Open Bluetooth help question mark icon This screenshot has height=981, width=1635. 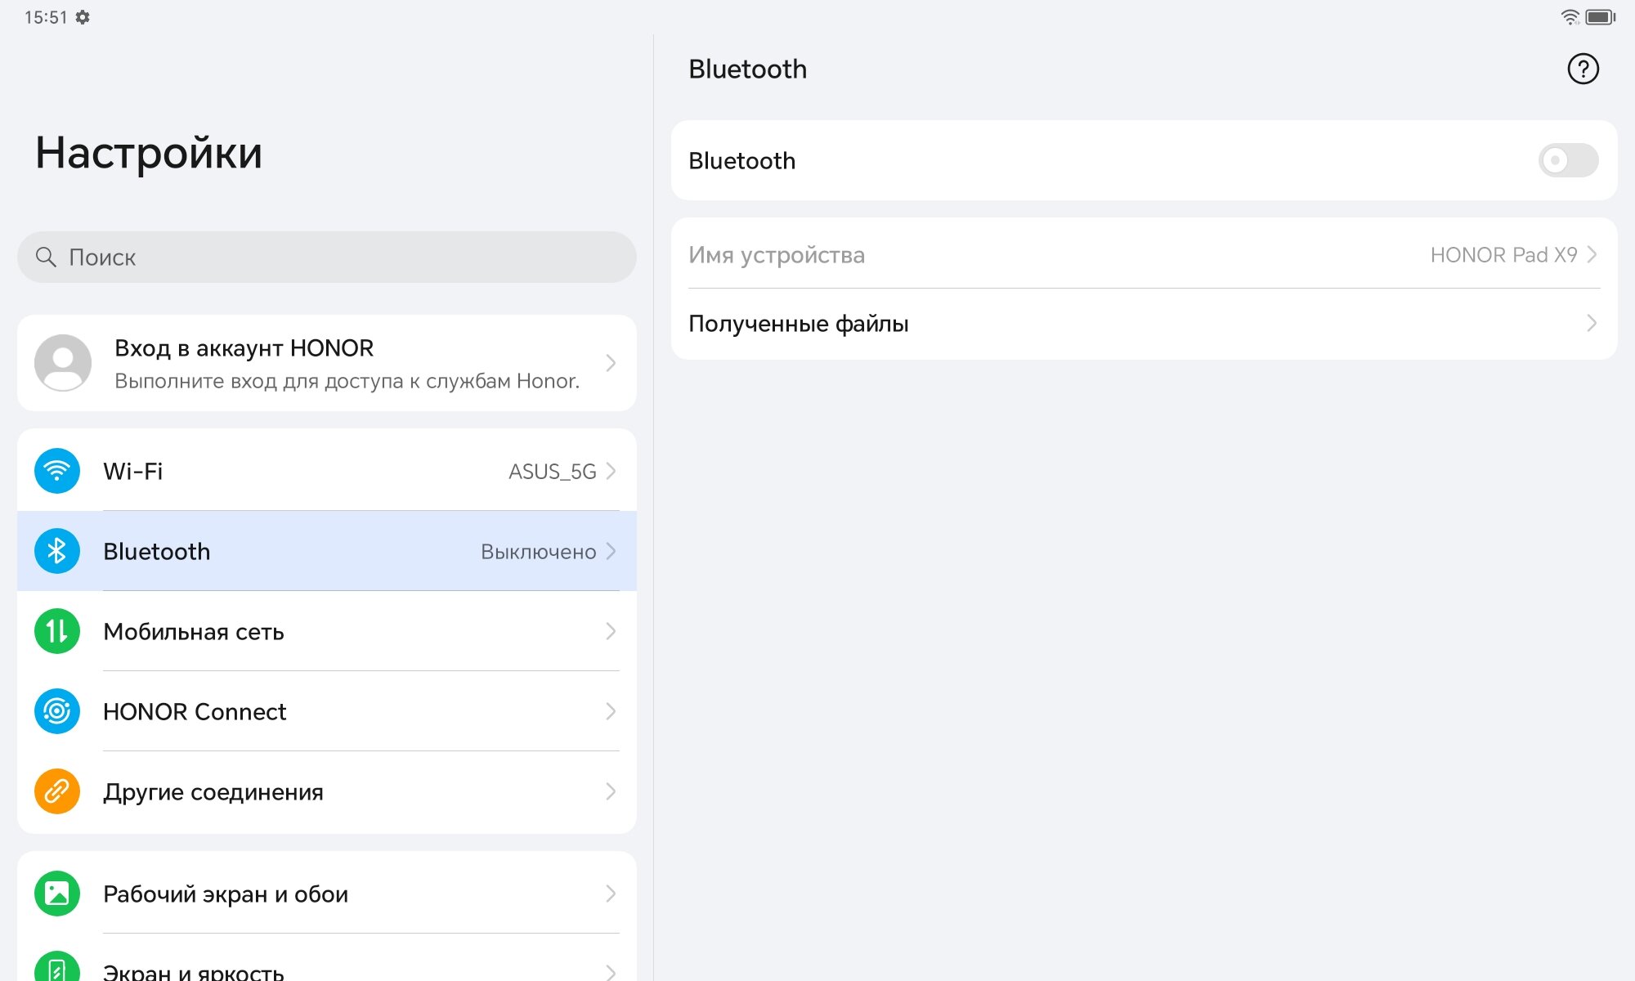point(1583,69)
